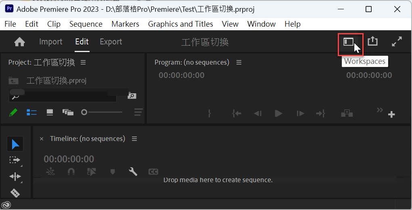Toggle Linked Selection in Timeline
This screenshot has width=412, height=210.
pyautogui.click(x=92, y=172)
